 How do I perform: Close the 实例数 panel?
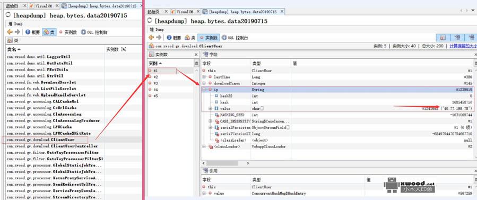(196, 55)
